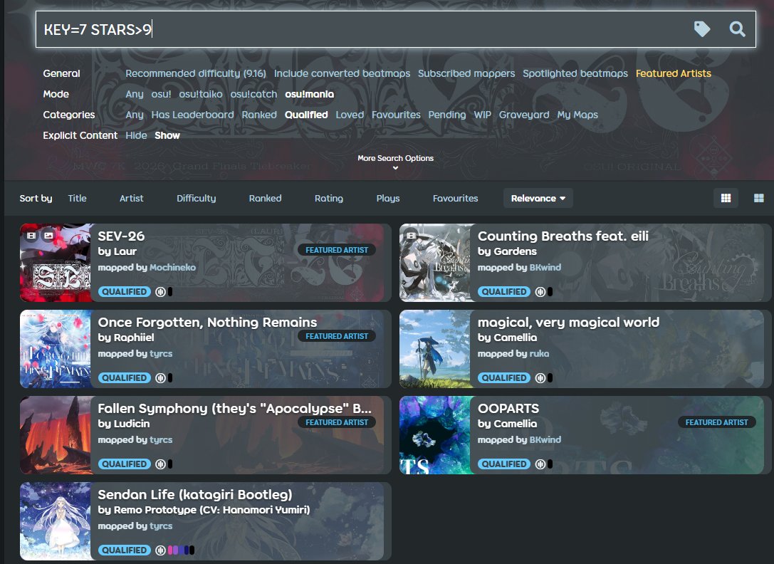
Task: Select the osu!catch mode filter
Action: (x=253, y=94)
